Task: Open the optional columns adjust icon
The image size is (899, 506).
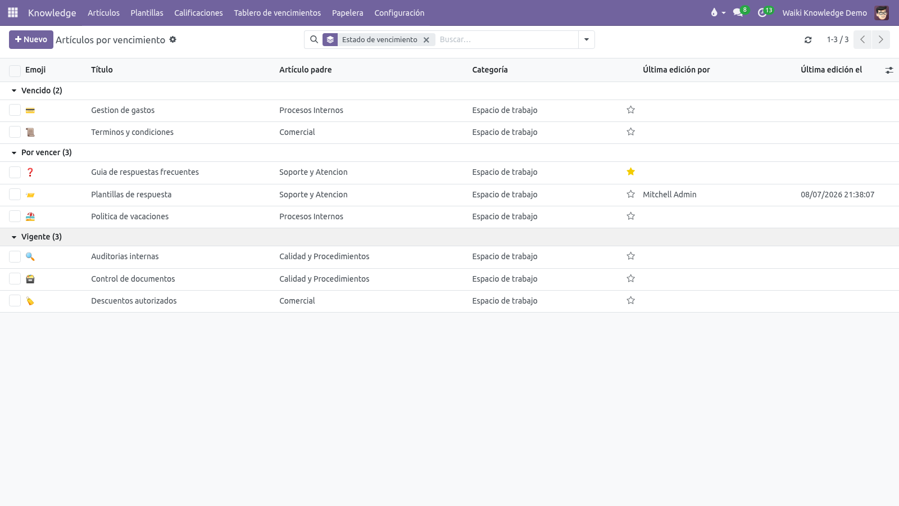Action: (x=889, y=70)
